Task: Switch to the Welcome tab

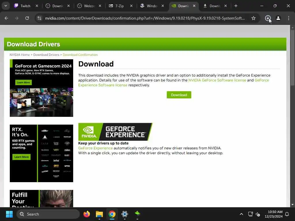Action: coord(89,6)
